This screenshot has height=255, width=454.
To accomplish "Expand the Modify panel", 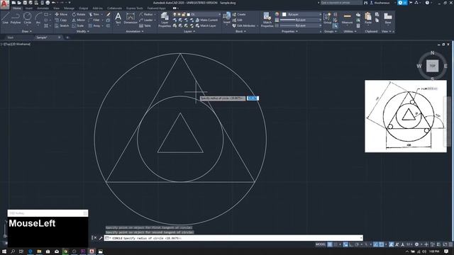I will pos(82,31).
